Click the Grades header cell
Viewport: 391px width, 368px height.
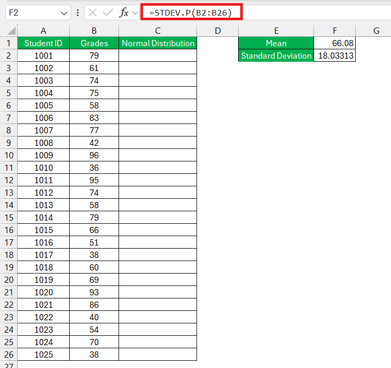(x=94, y=43)
